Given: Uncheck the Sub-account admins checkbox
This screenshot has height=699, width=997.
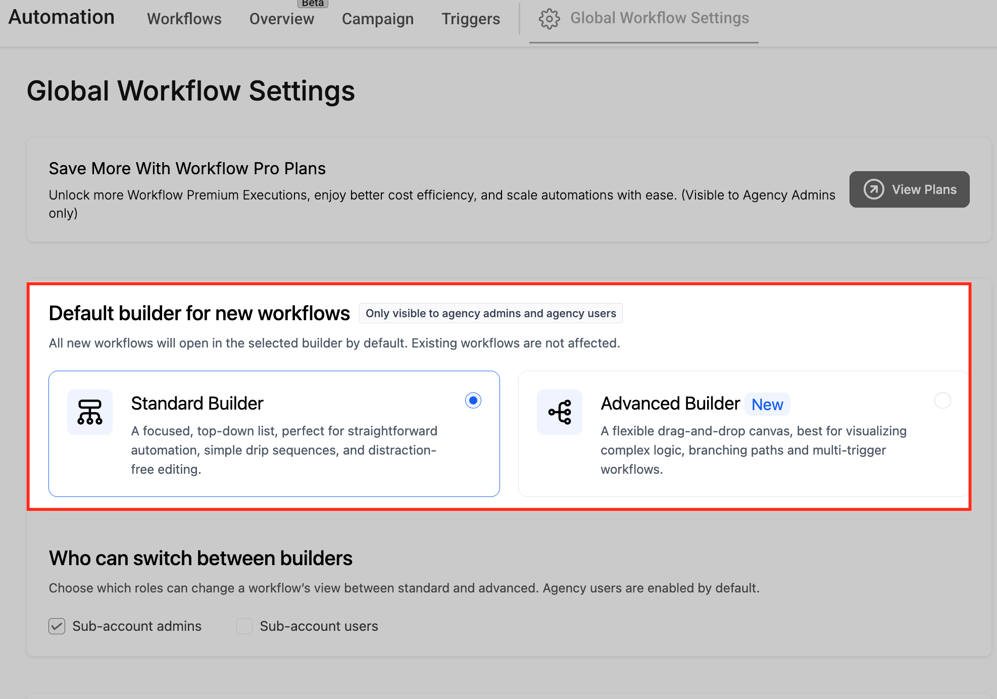Looking at the screenshot, I should click(x=57, y=626).
